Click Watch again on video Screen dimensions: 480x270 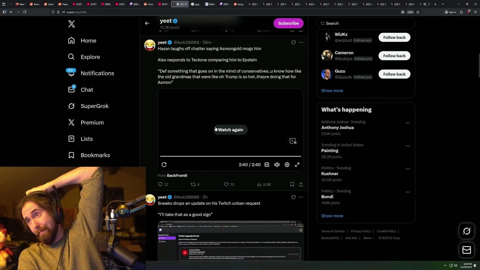pyautogui.click(x=230, y=130)
